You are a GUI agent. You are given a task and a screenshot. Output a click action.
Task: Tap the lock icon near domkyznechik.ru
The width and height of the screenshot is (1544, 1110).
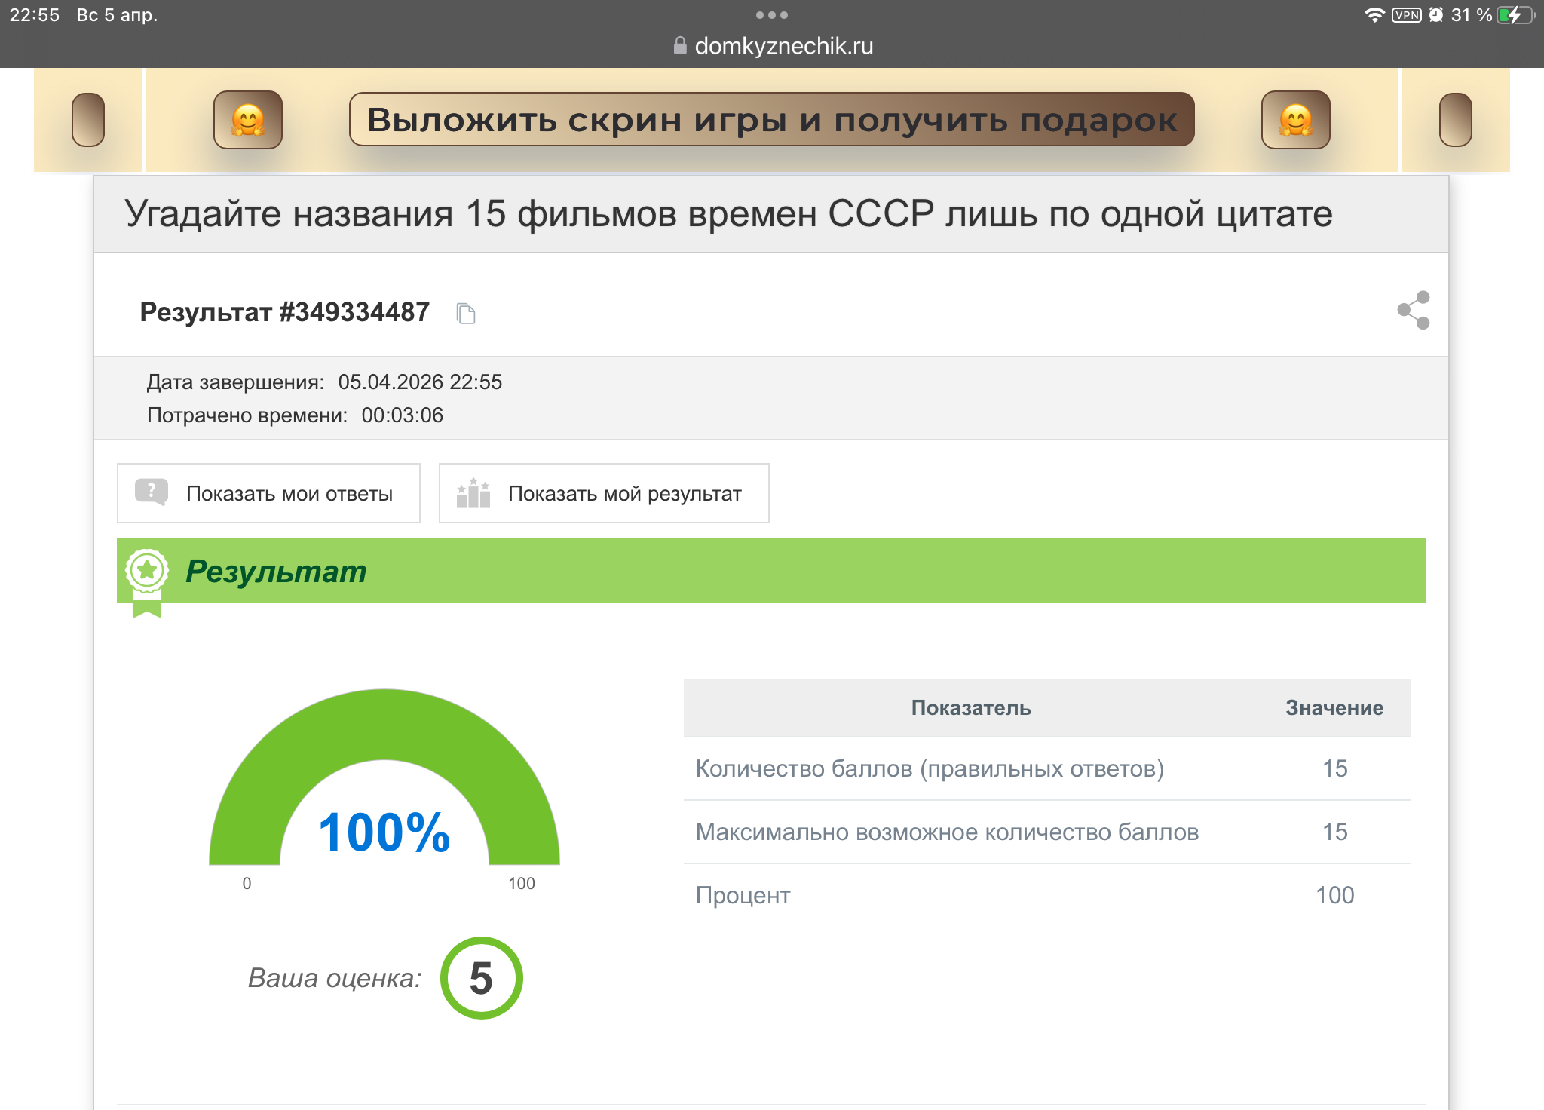(680, 46)
